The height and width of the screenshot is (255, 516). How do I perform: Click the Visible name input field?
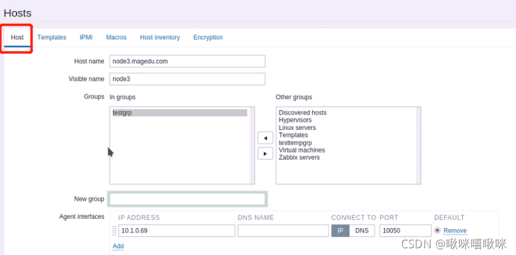pos(188,79)
